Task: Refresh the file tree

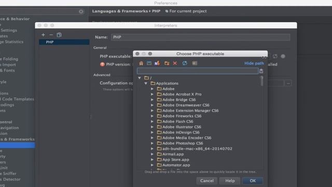Action: coord(185,63)
